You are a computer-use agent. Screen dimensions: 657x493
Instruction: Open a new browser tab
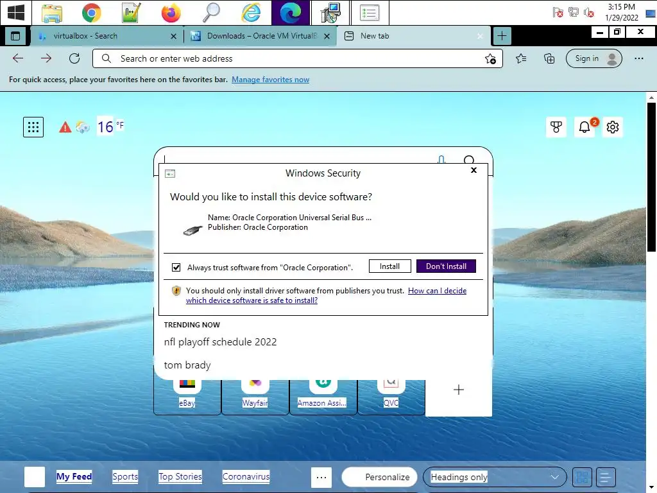pyautogui.click(x=502, y=36)
